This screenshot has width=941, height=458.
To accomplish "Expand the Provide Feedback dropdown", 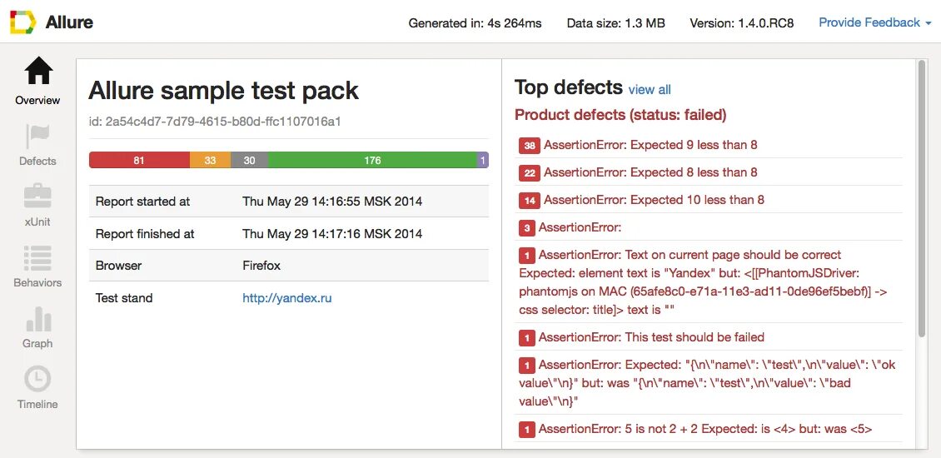I will tap(874, 22).
